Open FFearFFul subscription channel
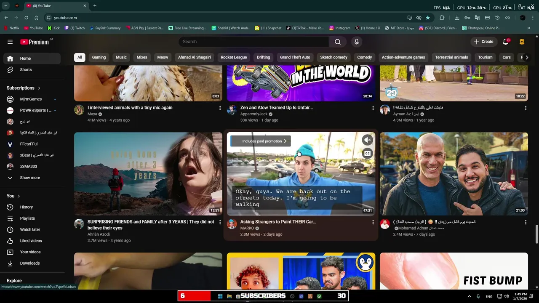Image resolution: width=539 pixels, height=303 pixels. tap(32, 144)
